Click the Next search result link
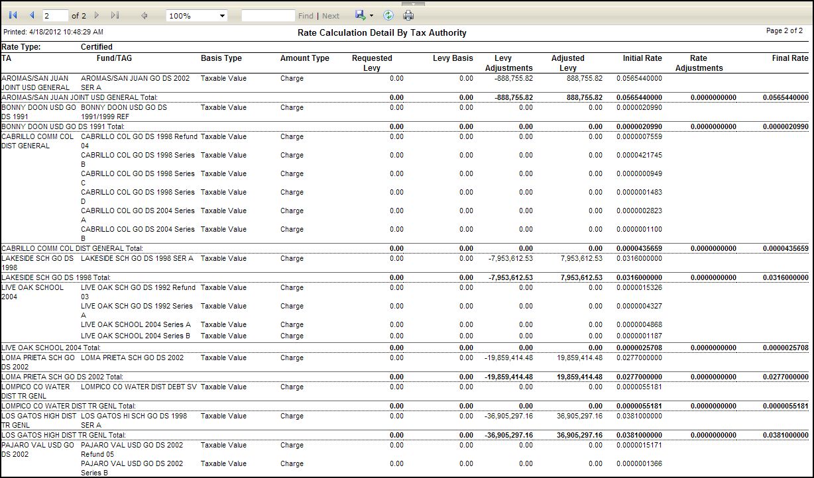Viewport: 814px width, 478px height. 331,16
